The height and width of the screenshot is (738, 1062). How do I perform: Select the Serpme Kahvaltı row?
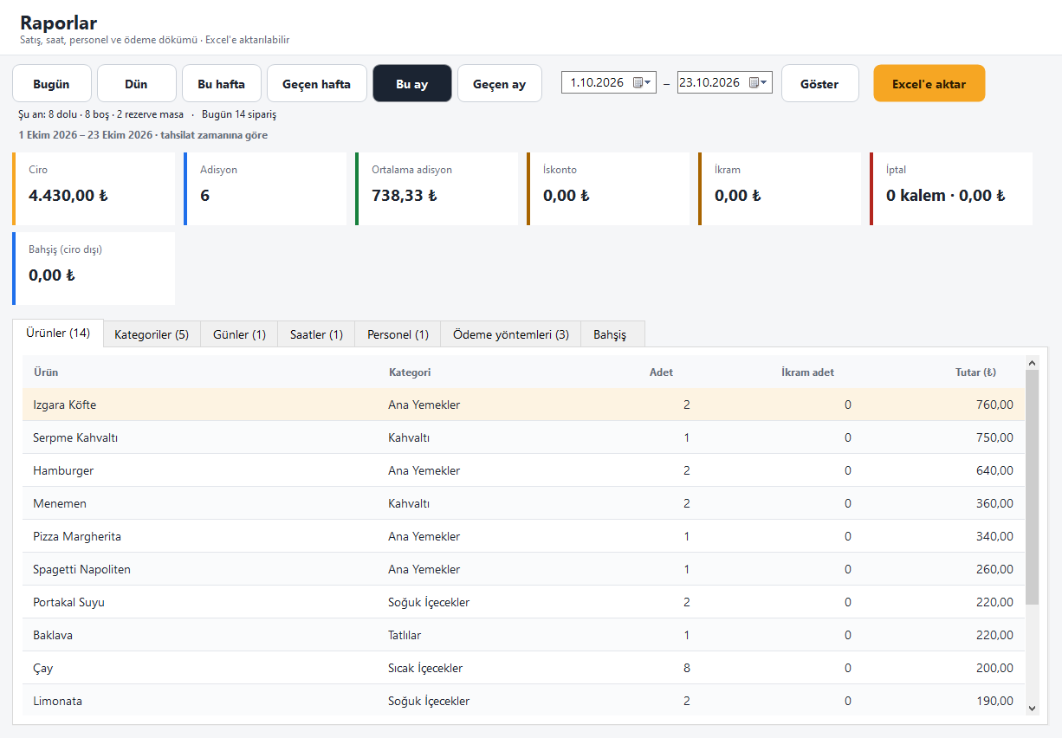tap(523, 437)
